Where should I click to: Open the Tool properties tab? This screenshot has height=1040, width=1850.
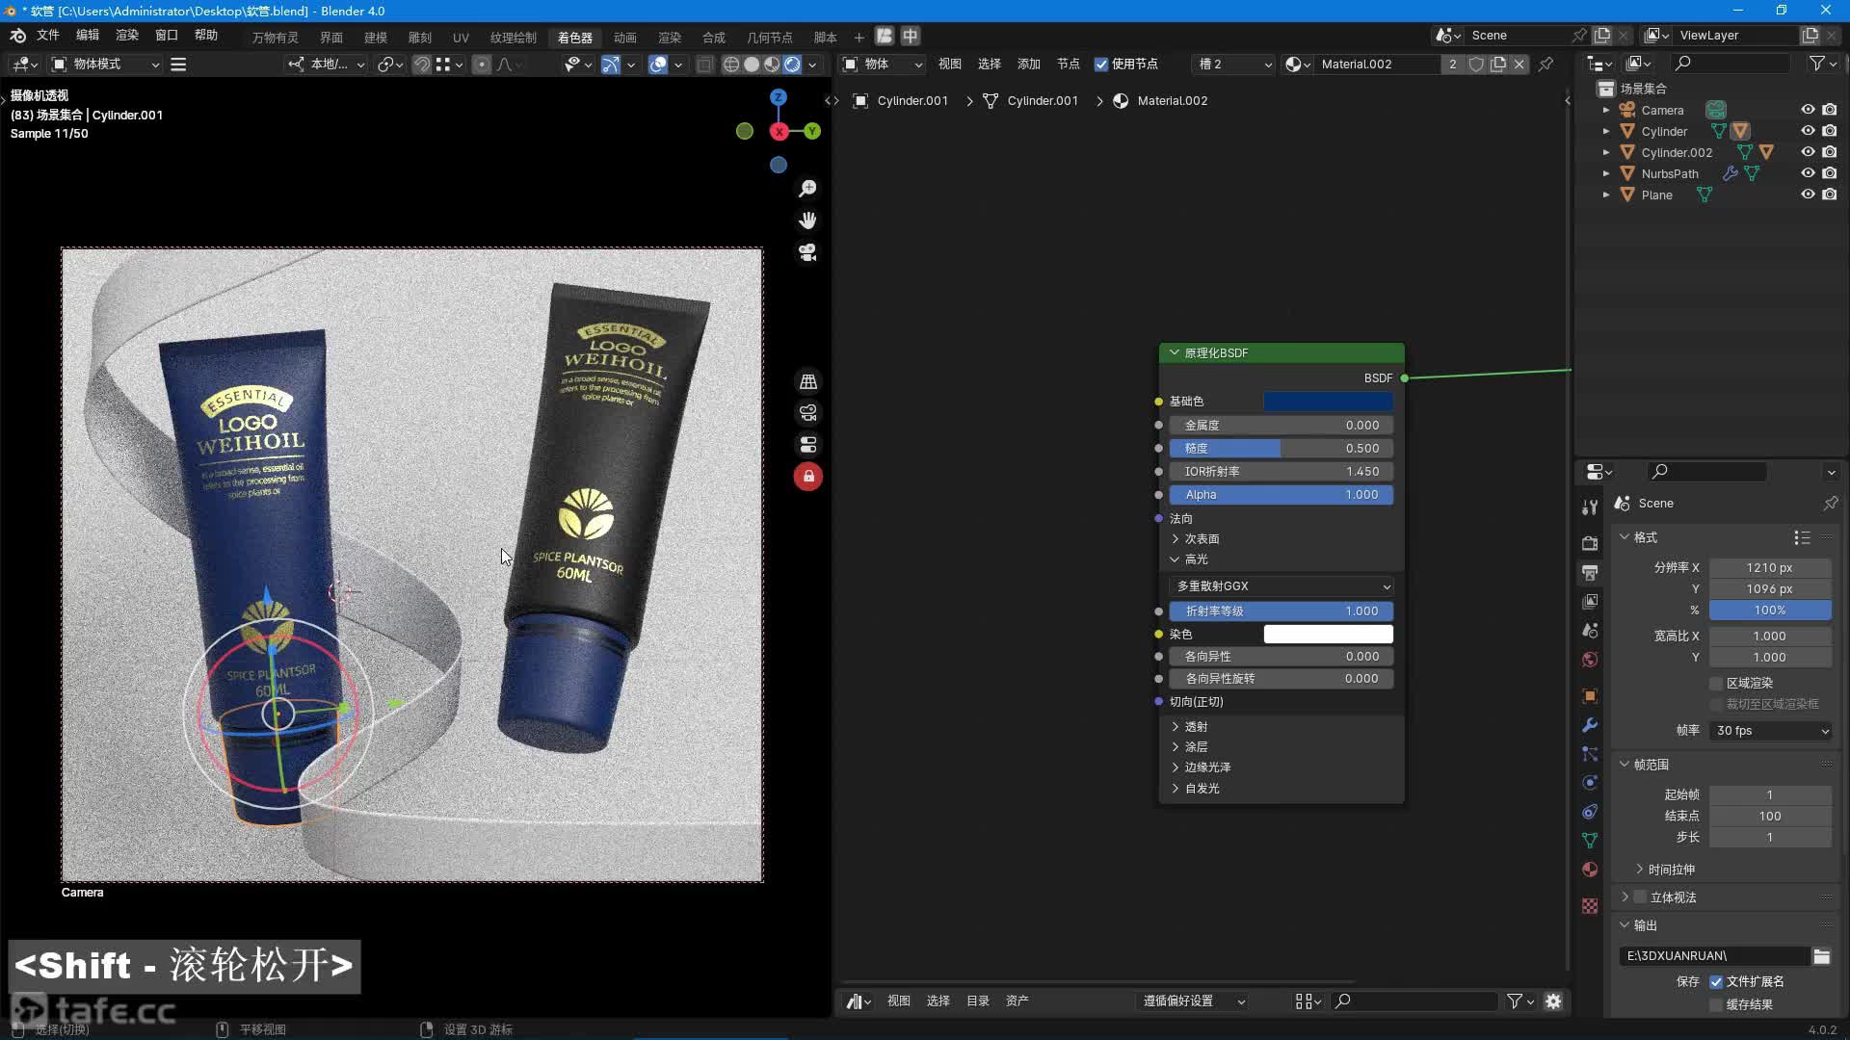(1590, 507)
